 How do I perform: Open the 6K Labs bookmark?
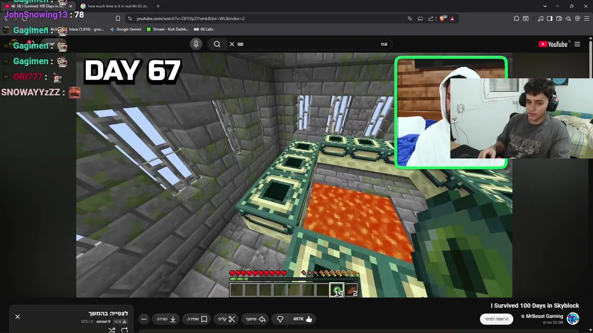[x=203, y=29]
